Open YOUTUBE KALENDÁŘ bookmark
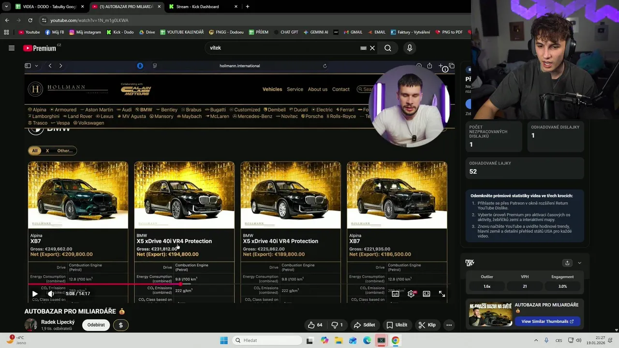Image resolution: width=619 pixels, height=348 pixels. (181, 32)
